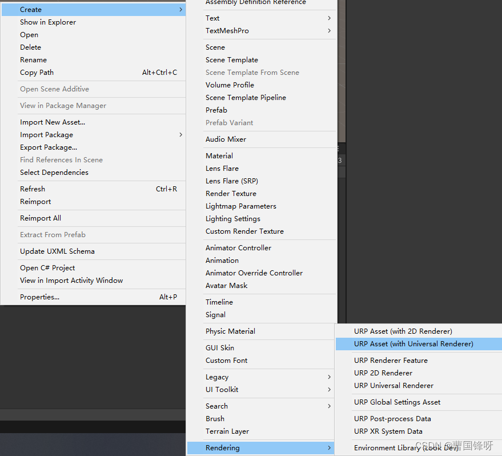Select the Brush entry
This screenshot has height=456, width=502.
262,418
